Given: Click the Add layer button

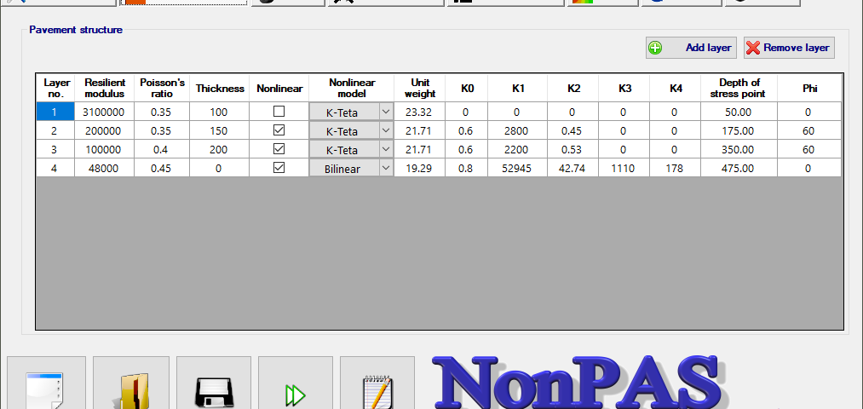Looking at the screenshot, I should pos(689,48).
